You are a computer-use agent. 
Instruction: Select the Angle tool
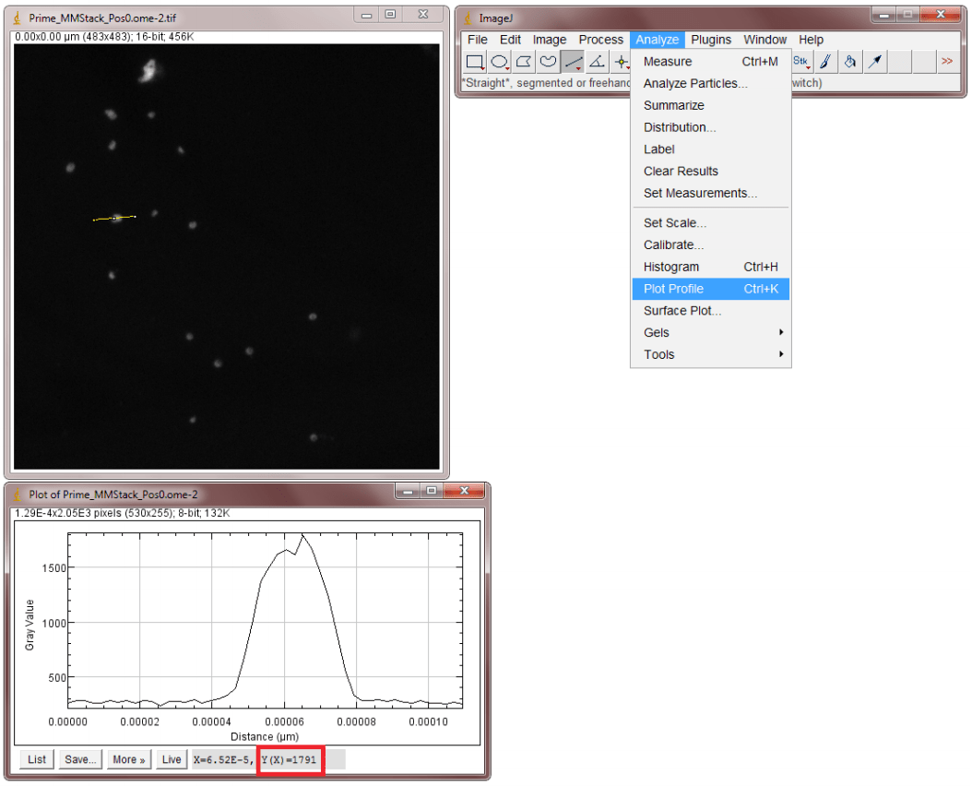pyautogui.click(x=597, y=62)
